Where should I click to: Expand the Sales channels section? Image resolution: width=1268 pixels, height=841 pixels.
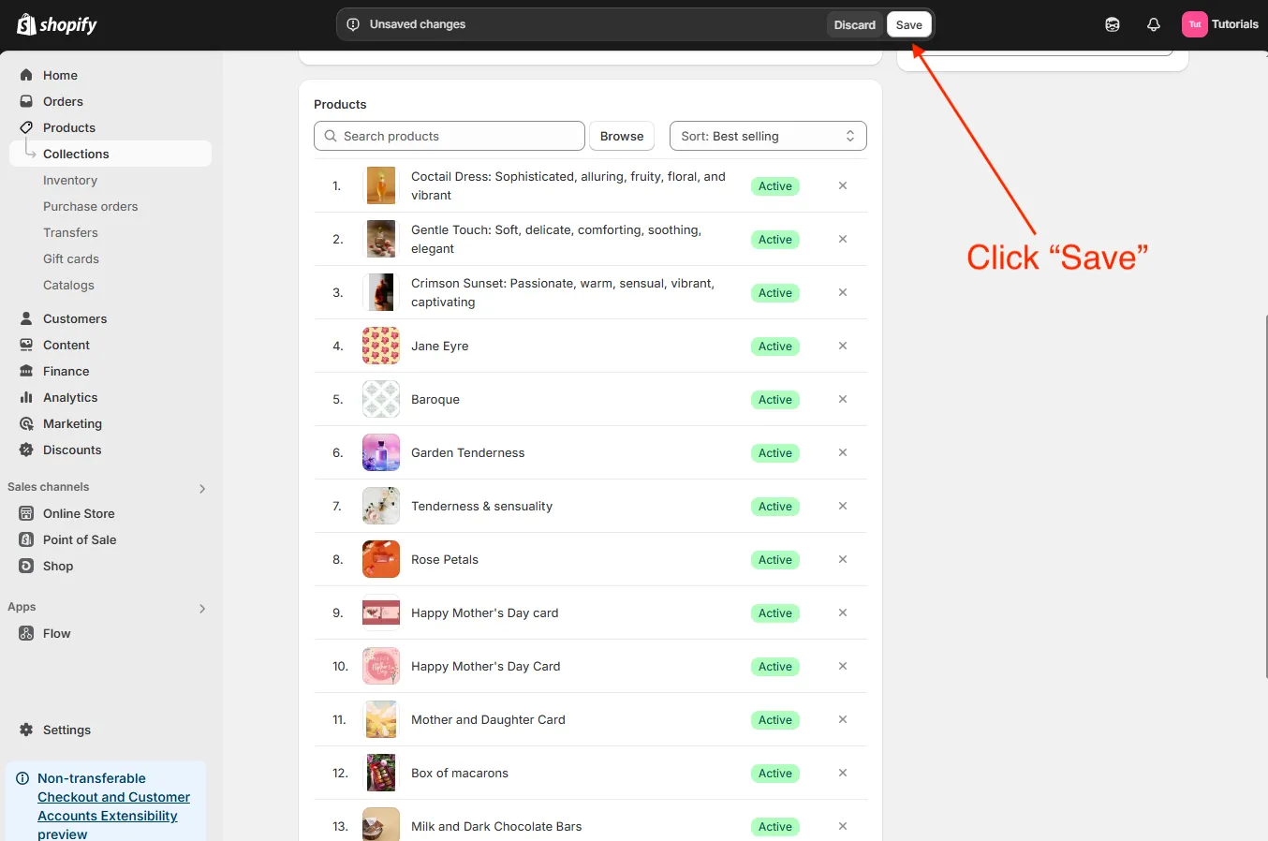tap(202, 488)
